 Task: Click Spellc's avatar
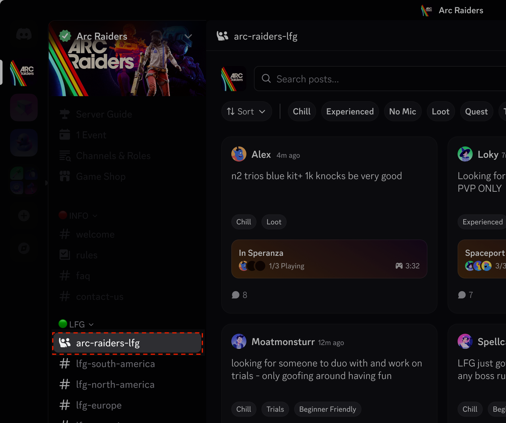[465, 341]
